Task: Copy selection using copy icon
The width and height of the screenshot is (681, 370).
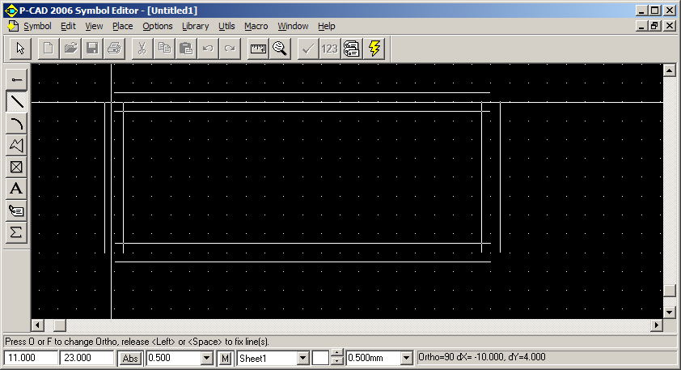Action: click(164, 49)
